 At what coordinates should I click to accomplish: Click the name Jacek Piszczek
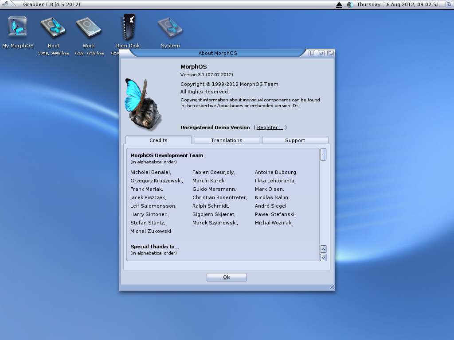point(148,197)
